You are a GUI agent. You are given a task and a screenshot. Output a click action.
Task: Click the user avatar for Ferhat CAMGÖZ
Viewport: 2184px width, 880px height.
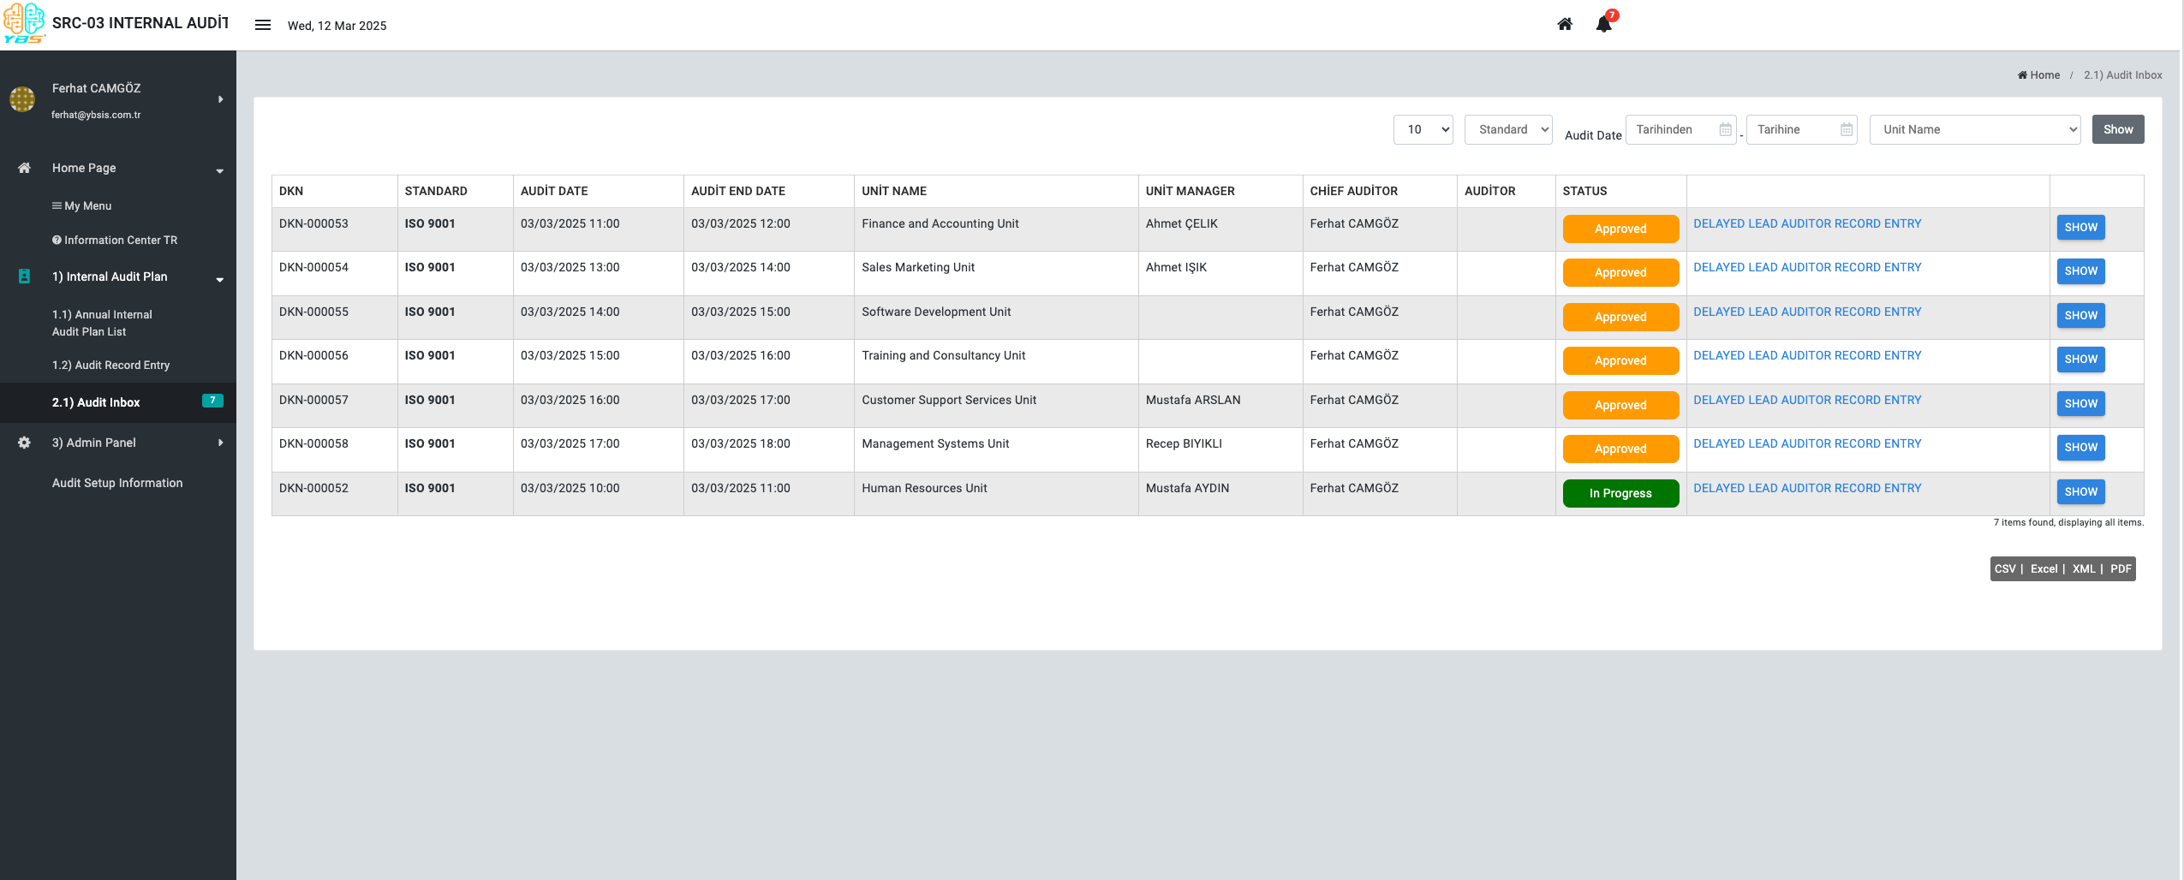point(22,99)
